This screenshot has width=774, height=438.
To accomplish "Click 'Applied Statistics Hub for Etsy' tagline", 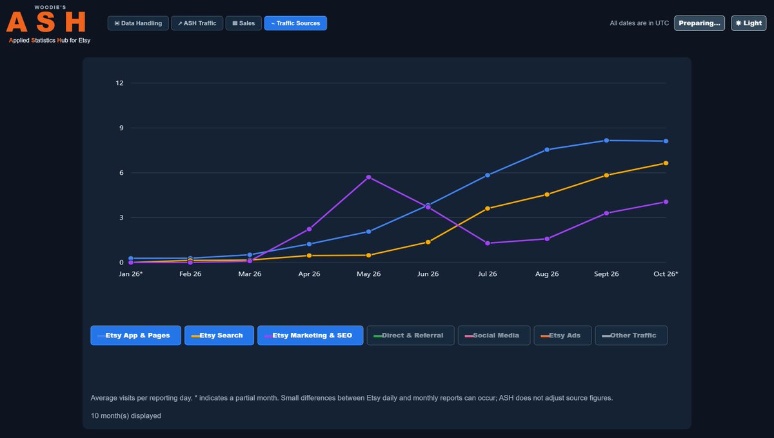I will coord(49,40).
